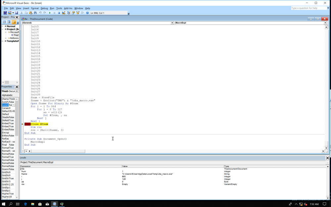Open the Object Browser from the toolbar

(78, 13)
